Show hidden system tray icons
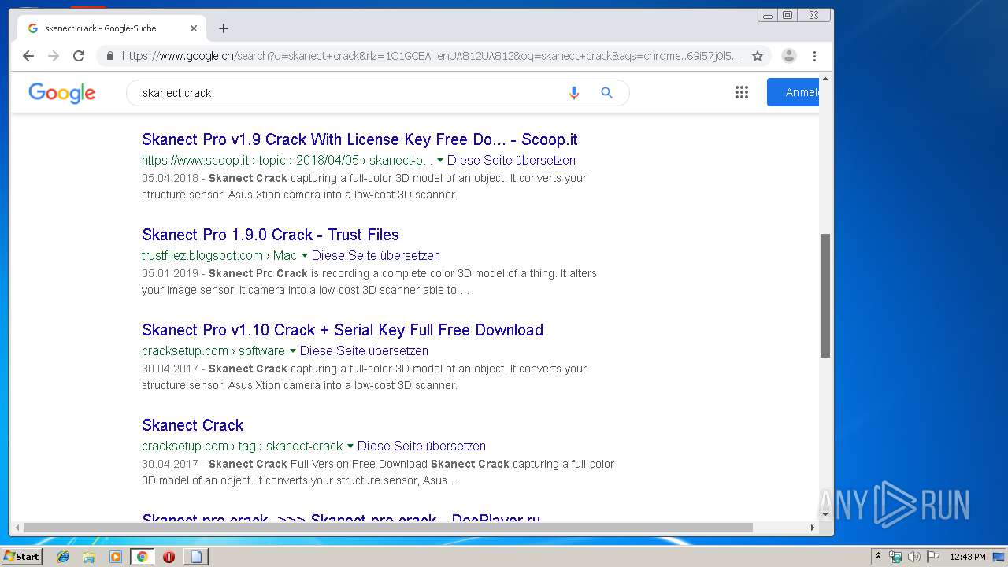This screenshot has height=567, width=1008. point(879,557)
